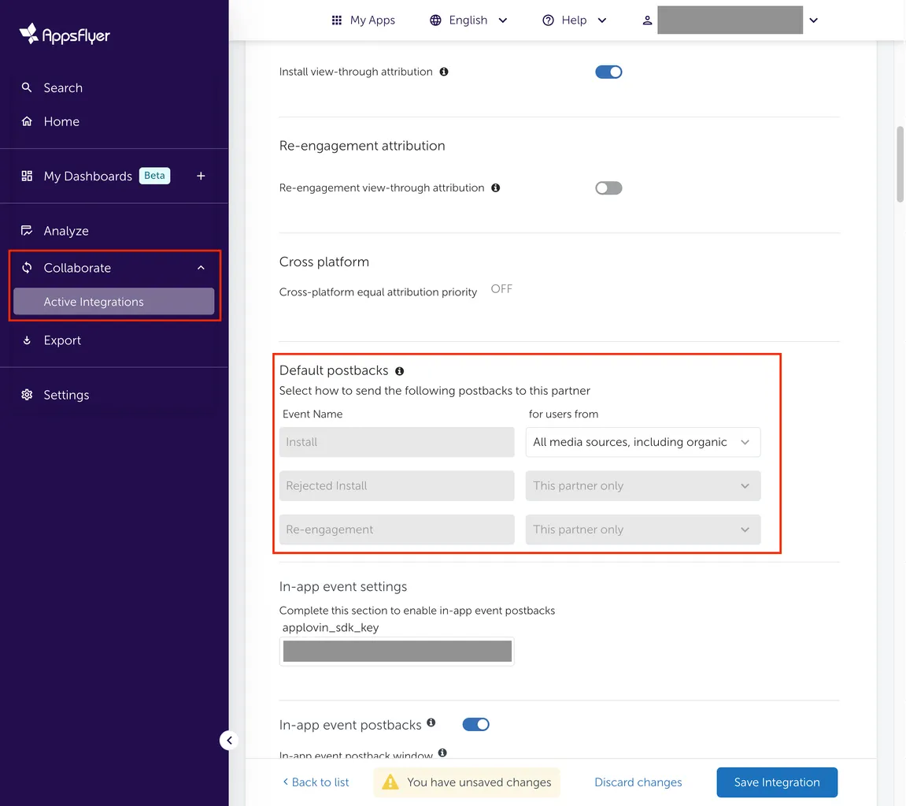Select Active Integrations in the sidebar
Viewport: 906px width, 806px height.
(x=93, y=301)
